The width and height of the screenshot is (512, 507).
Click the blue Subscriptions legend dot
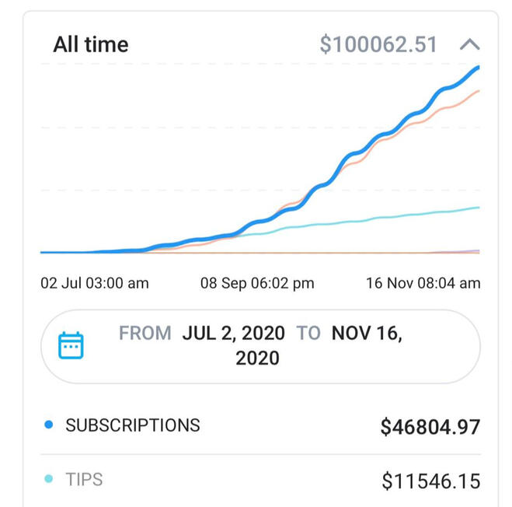pos(49,425)
